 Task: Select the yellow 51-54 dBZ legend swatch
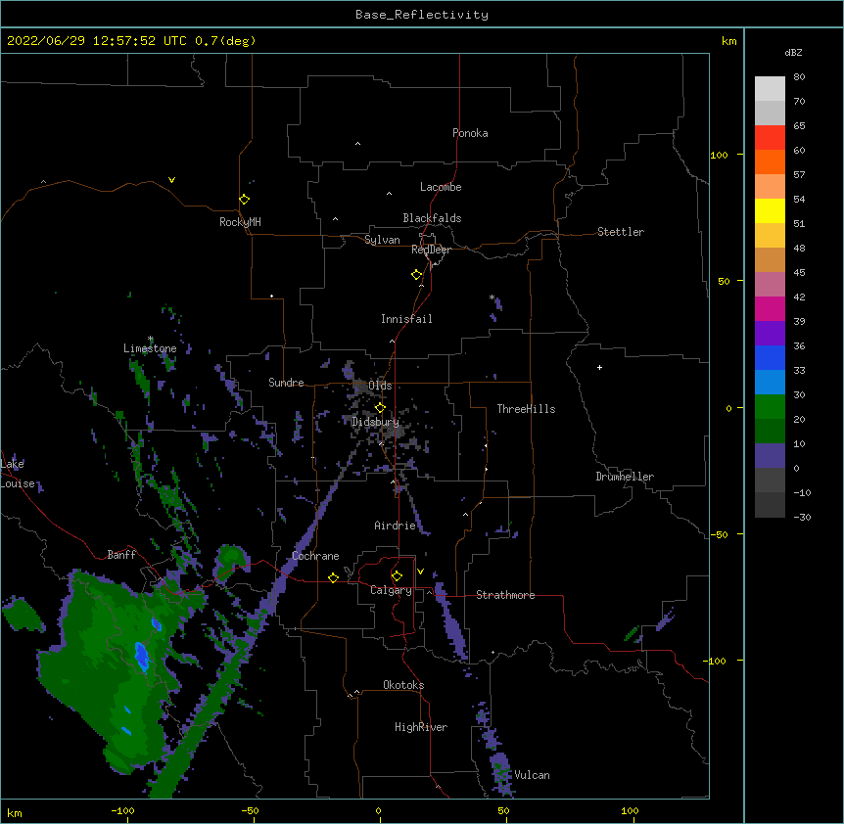click(770, 210)
